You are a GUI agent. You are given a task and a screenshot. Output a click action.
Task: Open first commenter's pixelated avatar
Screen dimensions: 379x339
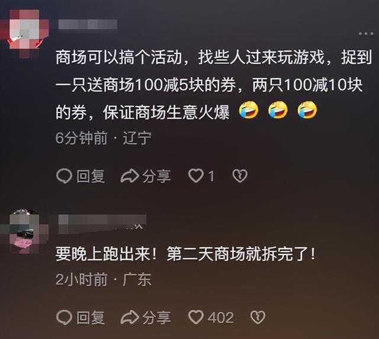click(x=24, y=33)
